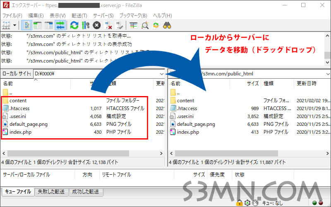This screenshot has width=331, height=207.
Task: Select remote content folder
Action: point(182,101)
